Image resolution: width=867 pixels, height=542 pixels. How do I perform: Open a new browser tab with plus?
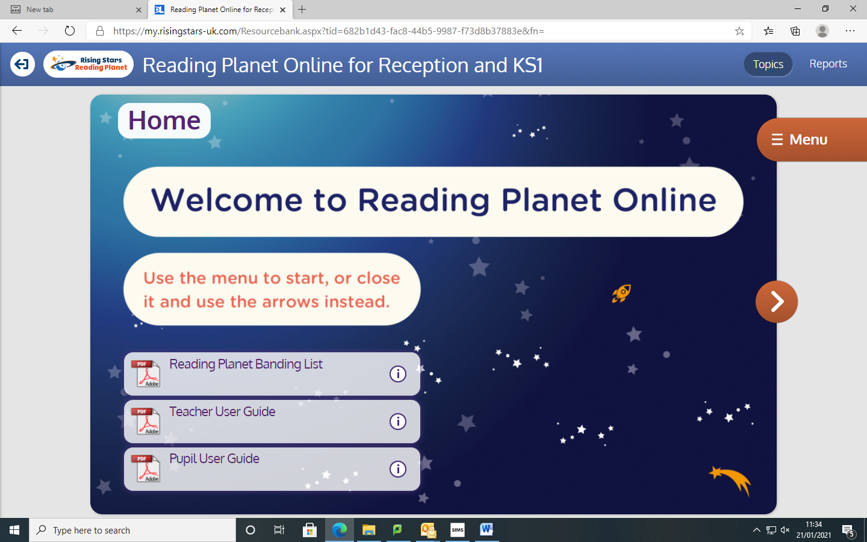(302, 10)
